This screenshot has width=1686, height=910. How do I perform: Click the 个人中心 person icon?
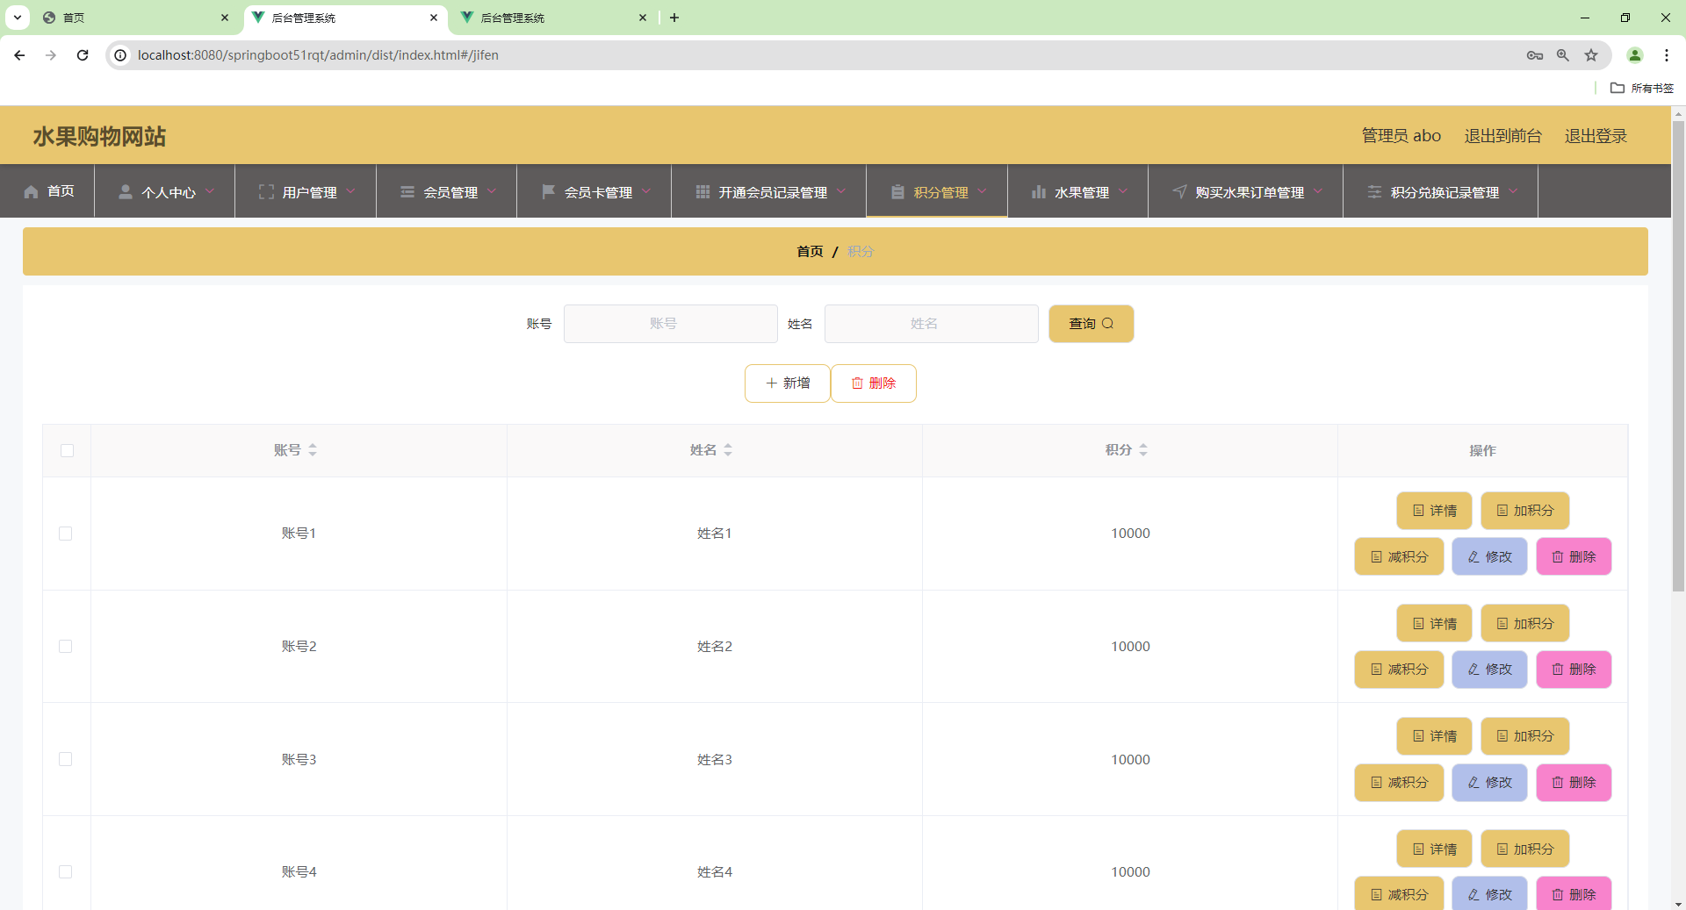(125, 192)
